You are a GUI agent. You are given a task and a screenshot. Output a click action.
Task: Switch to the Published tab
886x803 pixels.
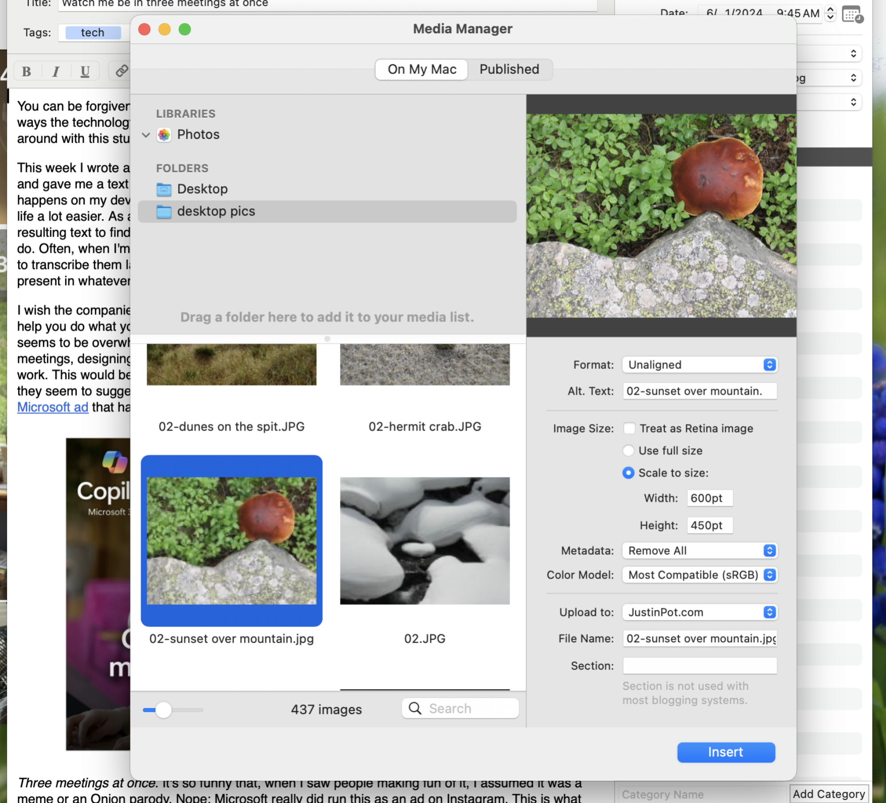click(509, 69)
